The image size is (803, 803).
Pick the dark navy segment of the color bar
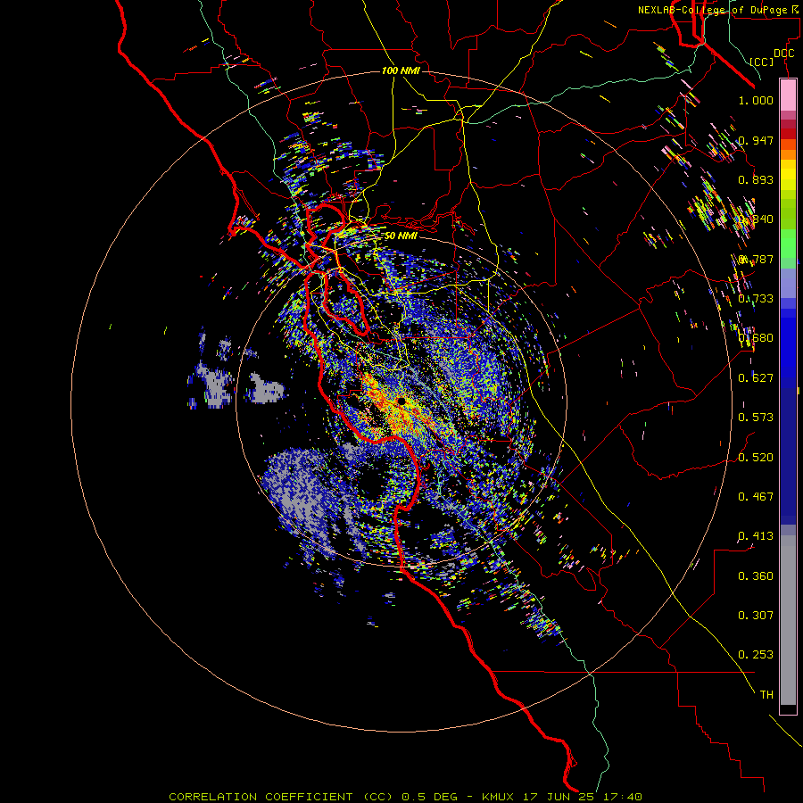point(788,451)
